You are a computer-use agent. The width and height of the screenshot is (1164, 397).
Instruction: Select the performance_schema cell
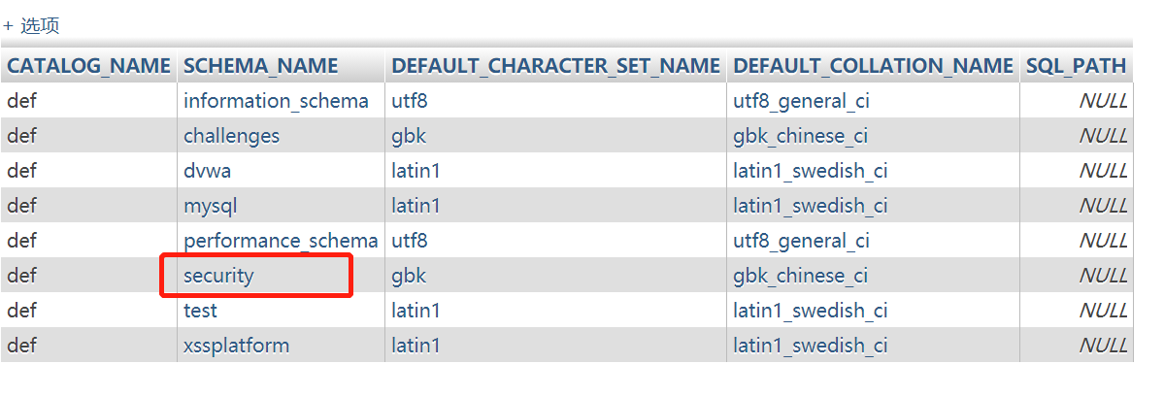pyautogui.click(x=281, y=241)
